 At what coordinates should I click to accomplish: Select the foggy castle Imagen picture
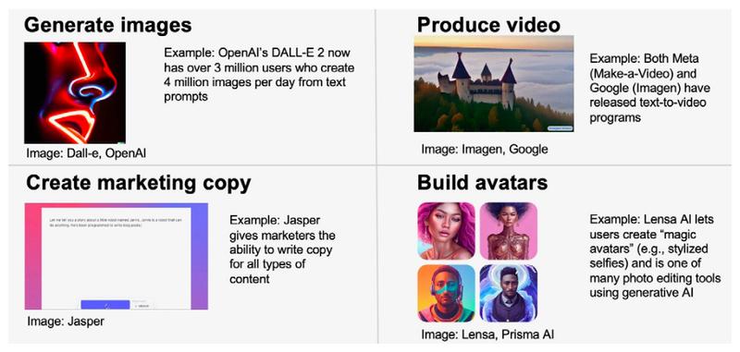click(x=494, y=84)
